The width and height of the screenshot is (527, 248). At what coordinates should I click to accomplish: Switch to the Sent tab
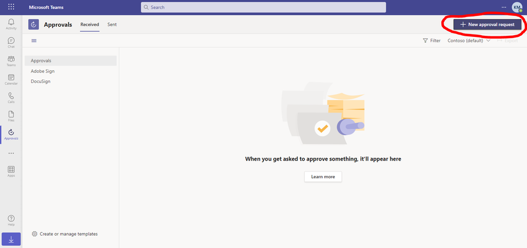112,24
